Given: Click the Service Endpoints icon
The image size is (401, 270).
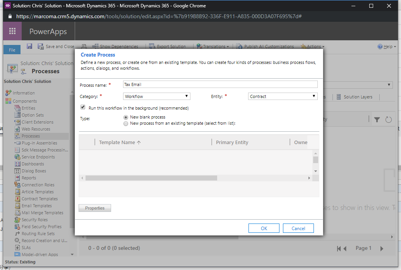Looking at the screenshot, I should coord(17,157).
